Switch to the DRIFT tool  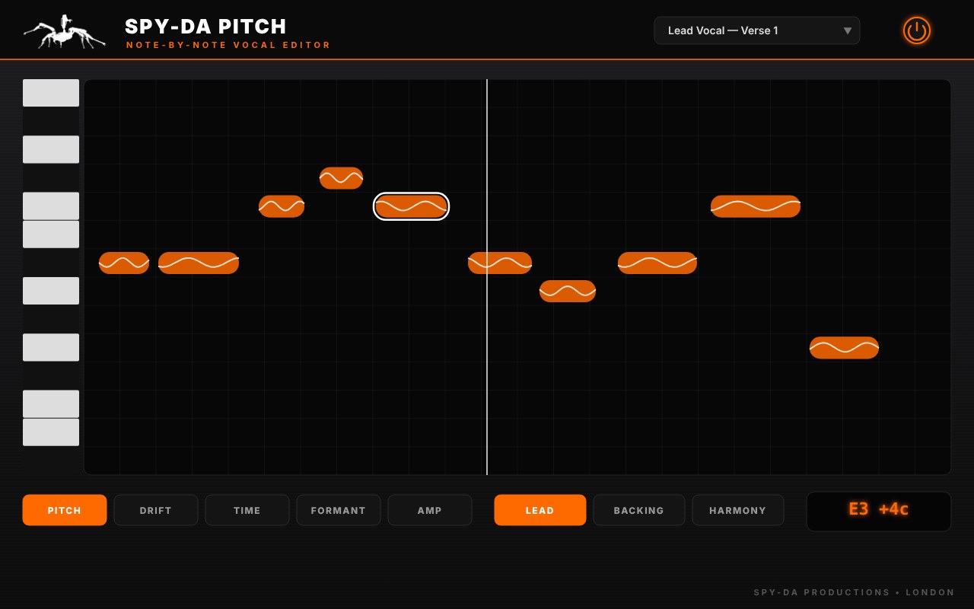(156, 510)
